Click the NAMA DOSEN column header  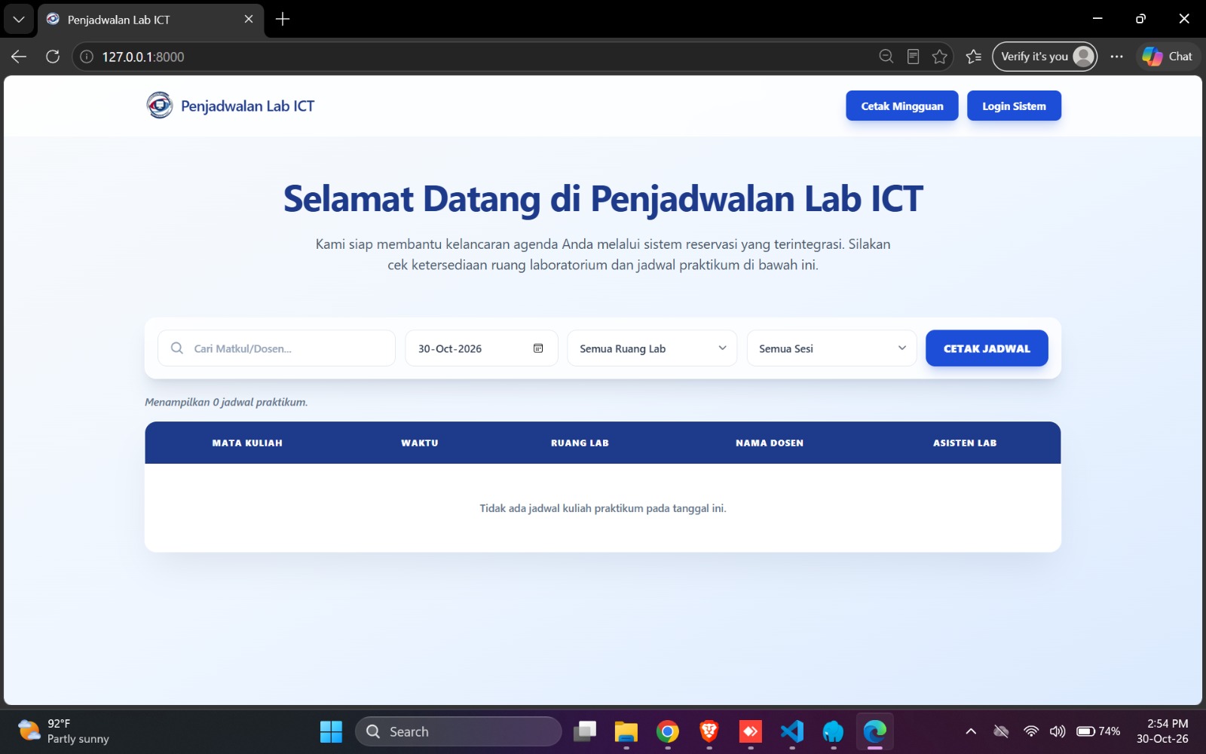(x=770, y=443)
